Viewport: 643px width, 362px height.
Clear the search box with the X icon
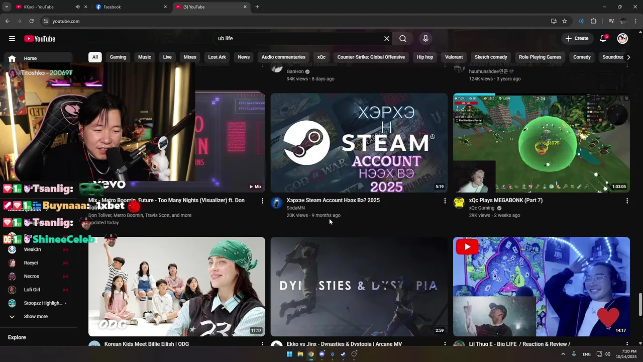(x=387, y=39)
